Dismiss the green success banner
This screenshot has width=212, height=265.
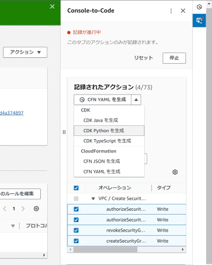tap(52, 6)
